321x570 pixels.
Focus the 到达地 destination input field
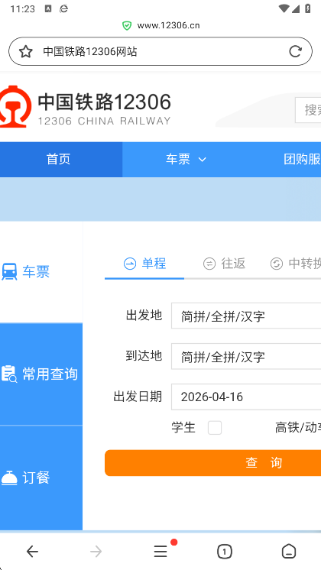[246, 356]
